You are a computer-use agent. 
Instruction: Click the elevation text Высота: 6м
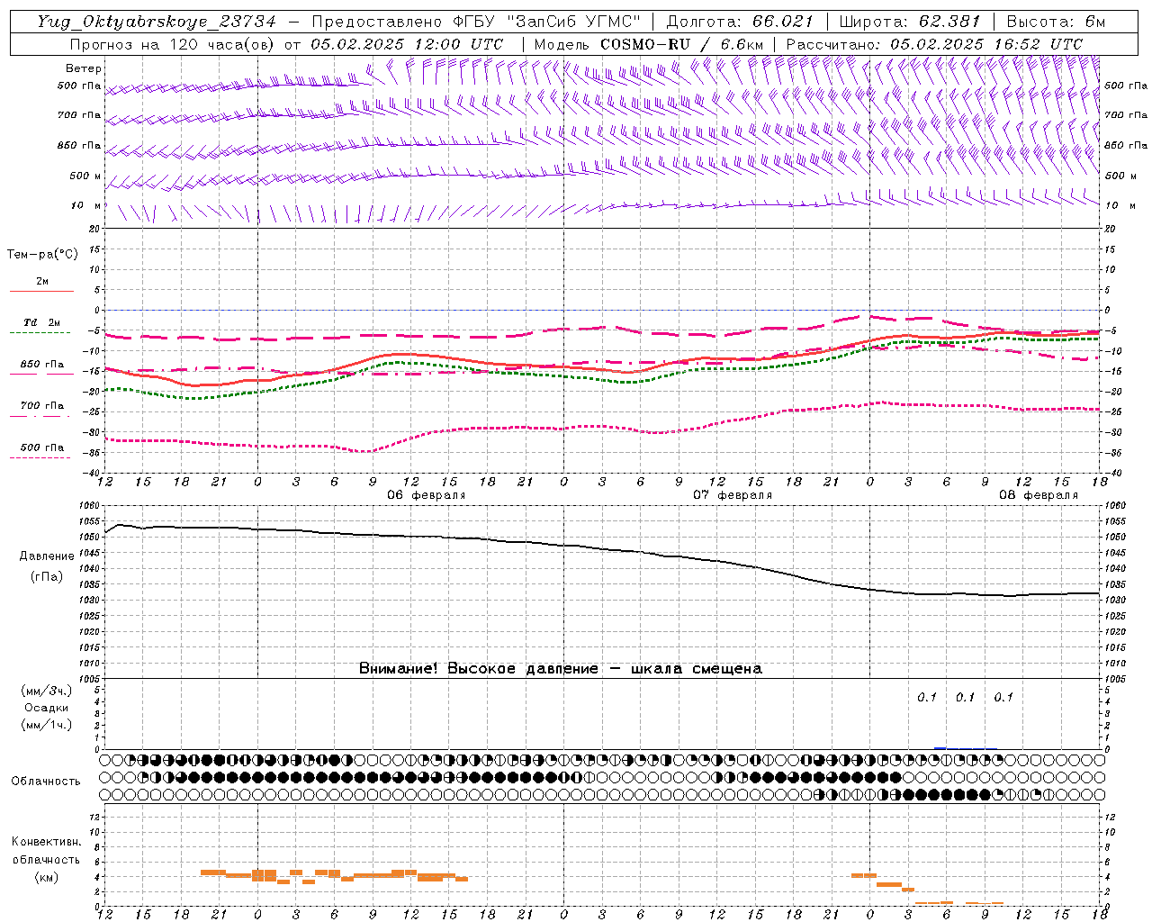pyautogui.click(x=1056, y=22)
